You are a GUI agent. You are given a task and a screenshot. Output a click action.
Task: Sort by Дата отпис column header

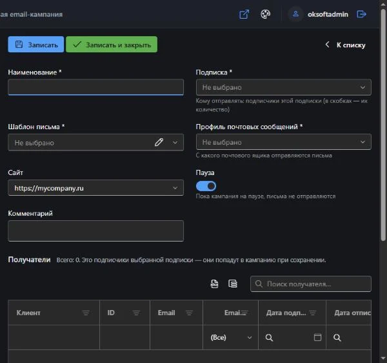click(x=353, y=313)
